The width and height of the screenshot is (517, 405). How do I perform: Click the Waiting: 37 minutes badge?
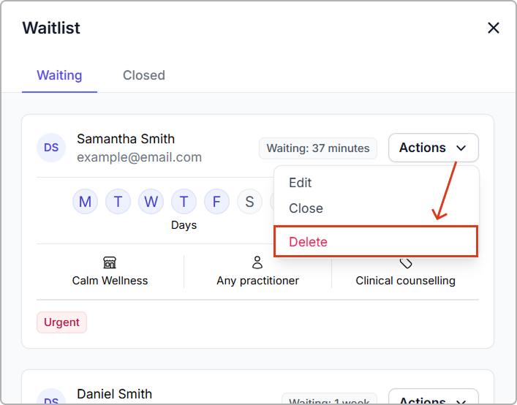point(318,148)
